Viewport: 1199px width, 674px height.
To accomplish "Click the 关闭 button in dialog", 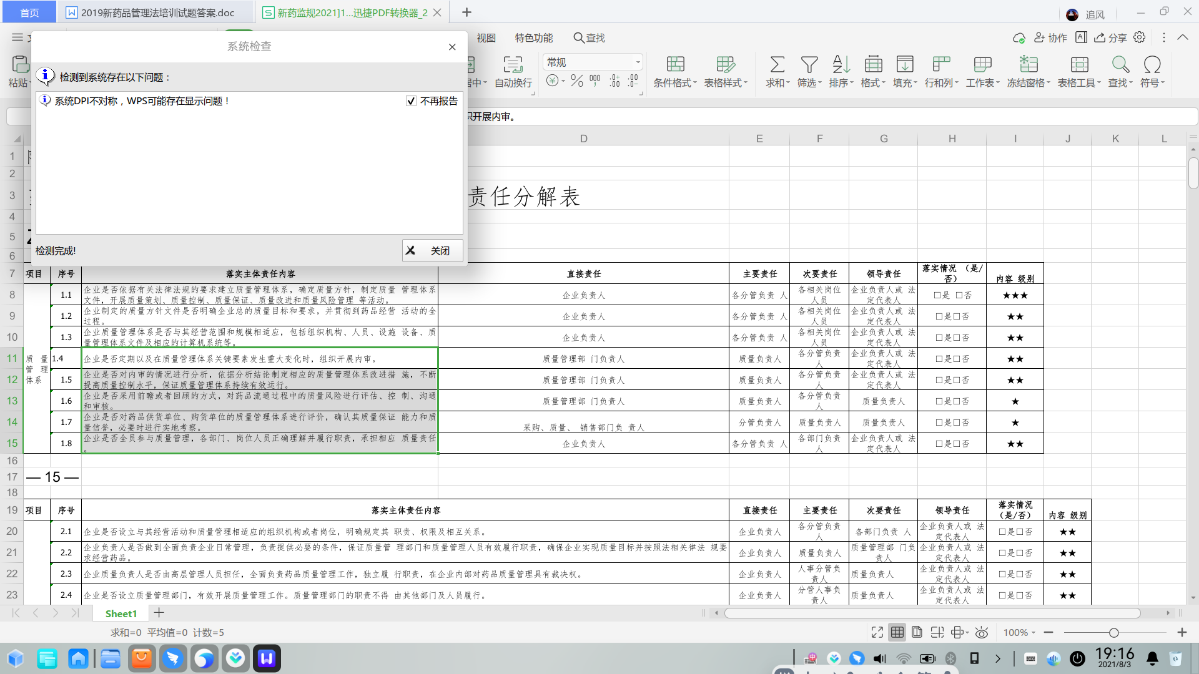I will 432,250.
